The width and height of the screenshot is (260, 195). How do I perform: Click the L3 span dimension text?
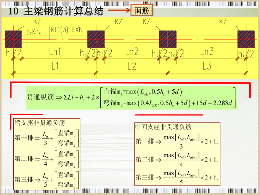(x=207, y=66)
